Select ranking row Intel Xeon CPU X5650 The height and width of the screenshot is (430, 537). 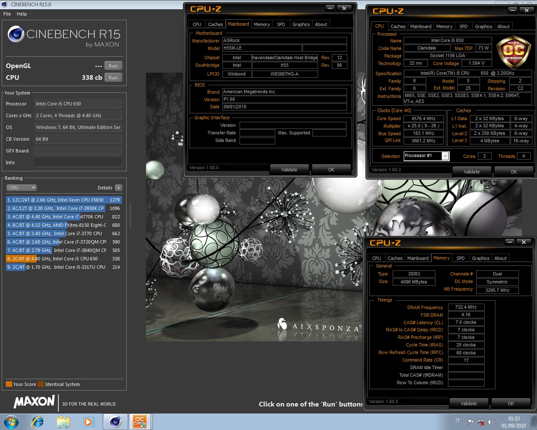click(63, 200)
